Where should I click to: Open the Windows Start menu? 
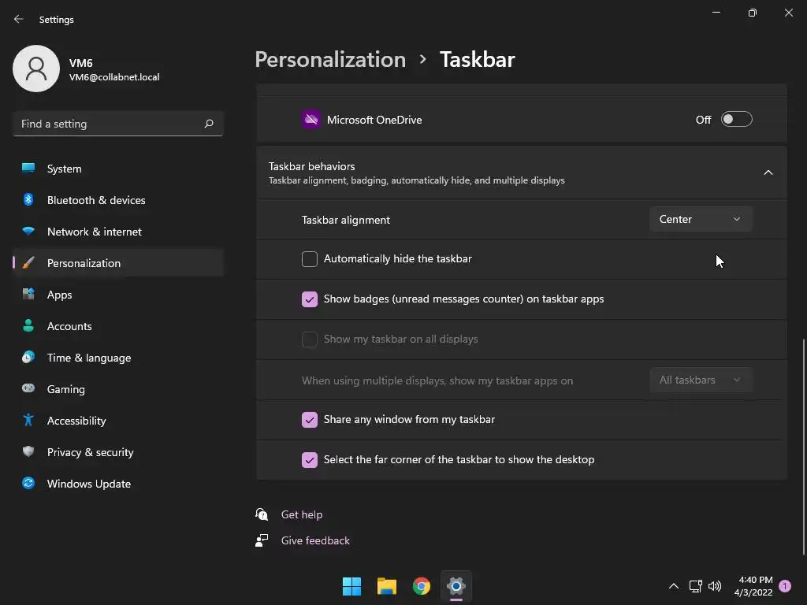pyautogui.click(x=352, y=586)
